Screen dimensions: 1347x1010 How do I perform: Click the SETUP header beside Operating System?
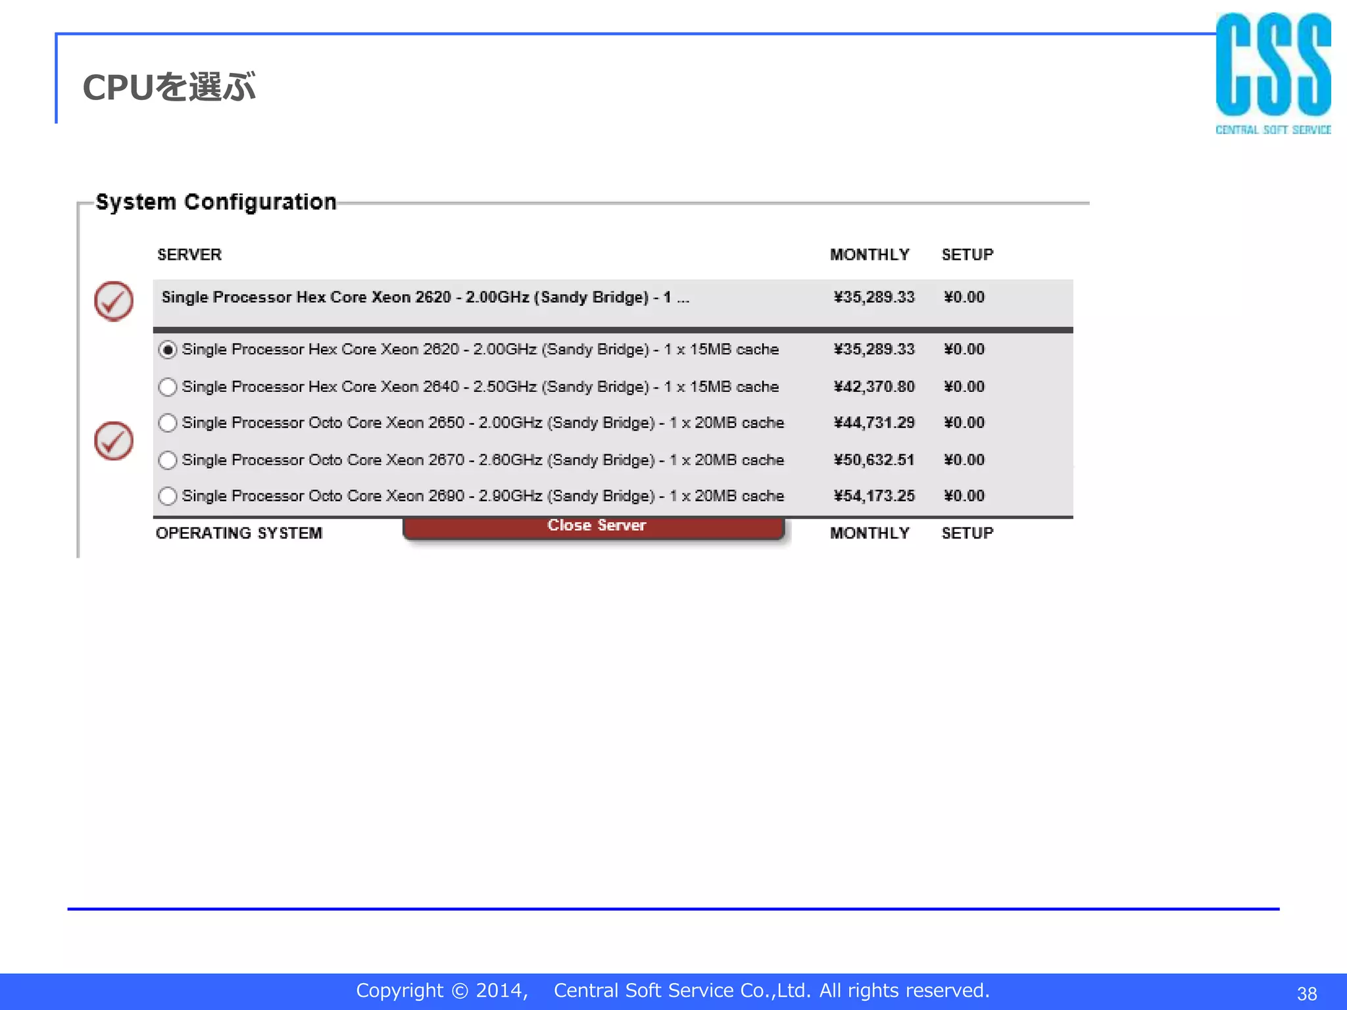click(x=967, y=533)
